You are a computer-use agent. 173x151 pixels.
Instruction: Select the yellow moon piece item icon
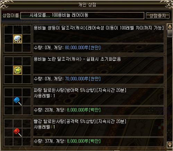17,70
